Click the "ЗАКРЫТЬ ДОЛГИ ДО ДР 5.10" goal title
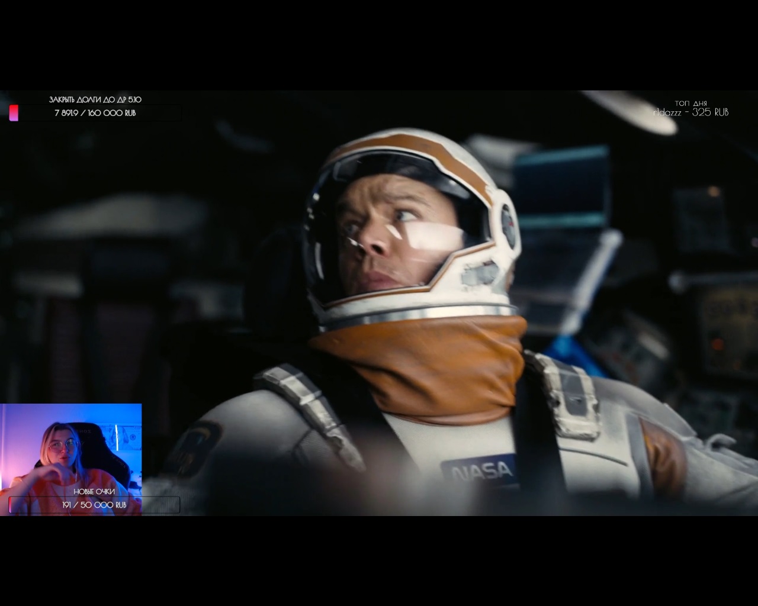Screen dimensions: 758x606 click(95, 100)
